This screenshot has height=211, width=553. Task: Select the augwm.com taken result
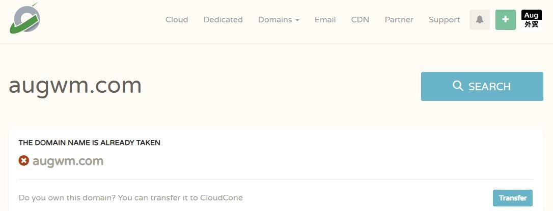[x=68, y=161]
